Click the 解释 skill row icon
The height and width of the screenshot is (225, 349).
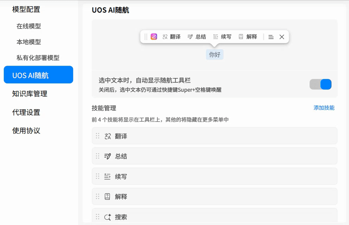click(107, 197)
